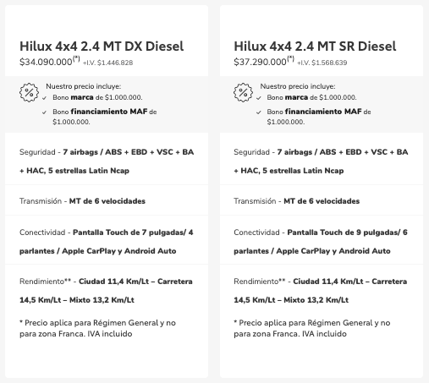
Task: Click the Régimen General price note on DX card
Action: tap(97, 328)
